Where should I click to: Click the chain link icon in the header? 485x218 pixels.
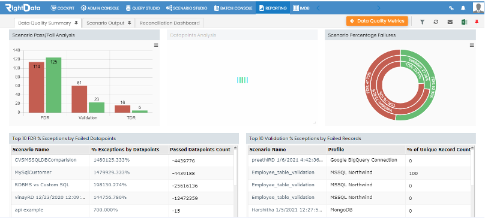click(x=451, y=8)
